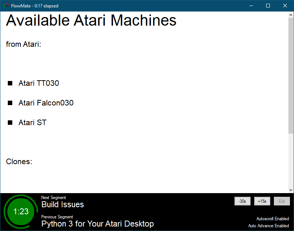
Task: Click the bullet beside Atari Falcon030
Action: 10,103
